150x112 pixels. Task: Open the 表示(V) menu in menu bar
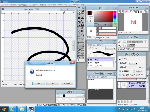pyautogui.click(x=43, y=5)
